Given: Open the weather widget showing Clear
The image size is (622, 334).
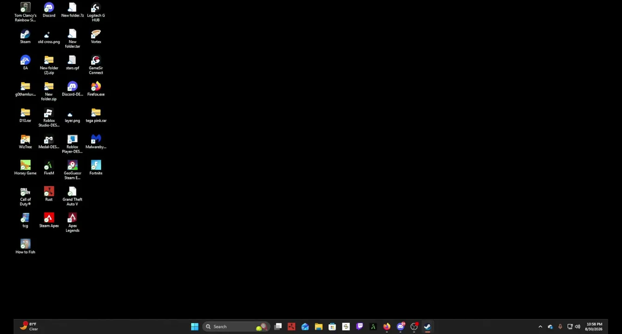Looking at the screenshot, I should pyautogui.click(x=29, y=327).
